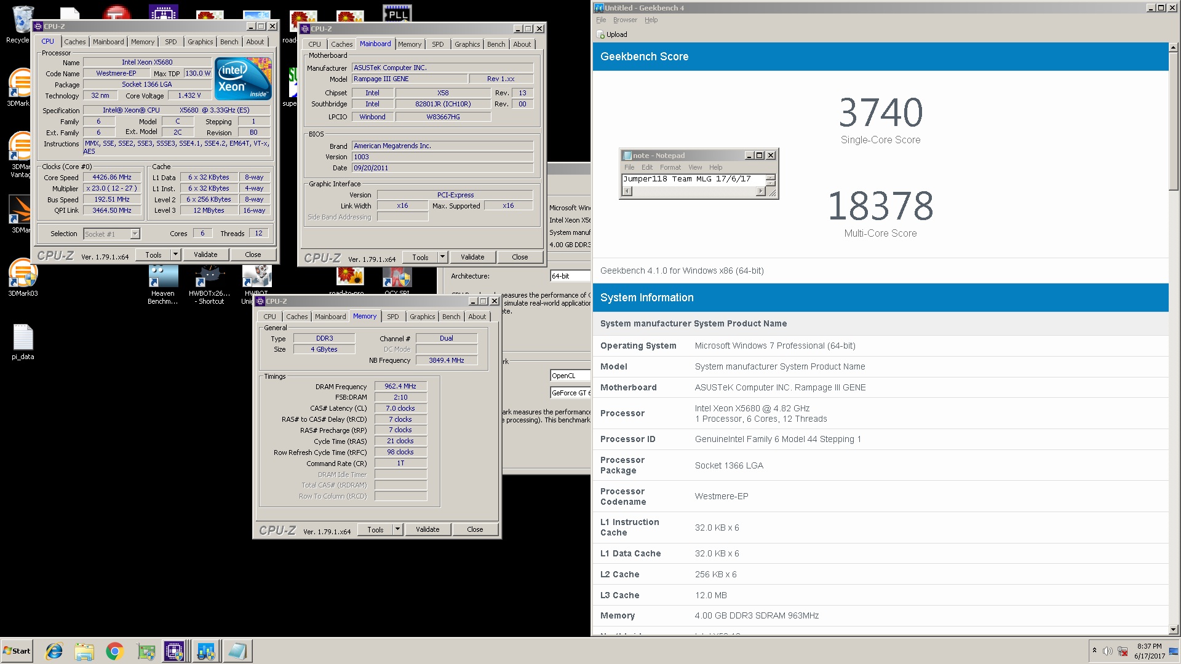Open the Socket #1 selection combo box
The image size is (1181, 664).
pos(111,234)
